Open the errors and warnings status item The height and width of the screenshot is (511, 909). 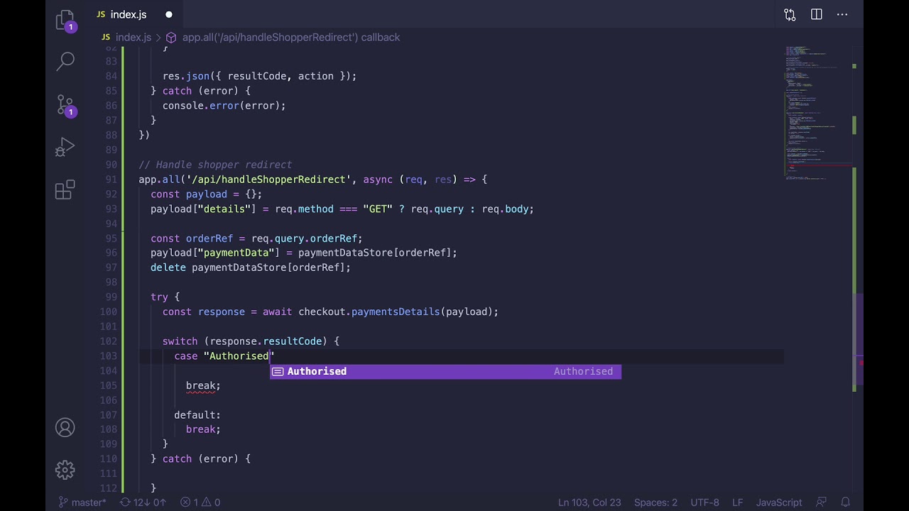[x=200, y=502]
